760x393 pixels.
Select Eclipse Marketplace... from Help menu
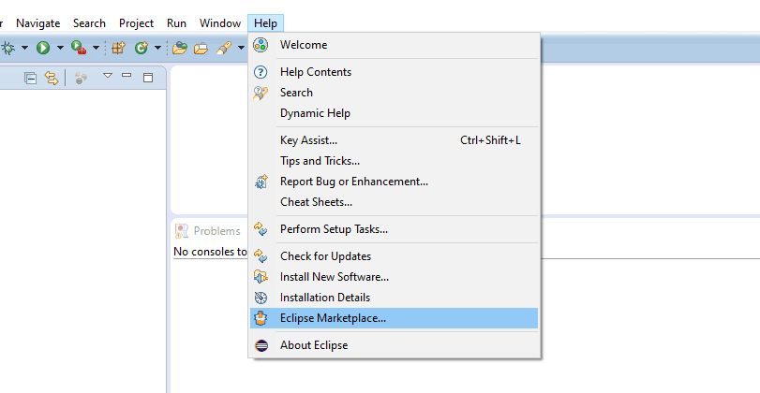333,318
